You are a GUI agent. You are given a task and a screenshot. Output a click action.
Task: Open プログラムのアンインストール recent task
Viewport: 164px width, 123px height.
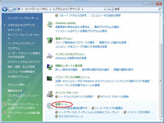coord(23,98)
